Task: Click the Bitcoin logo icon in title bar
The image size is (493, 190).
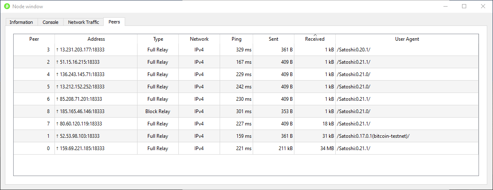Action: point(7,7)
